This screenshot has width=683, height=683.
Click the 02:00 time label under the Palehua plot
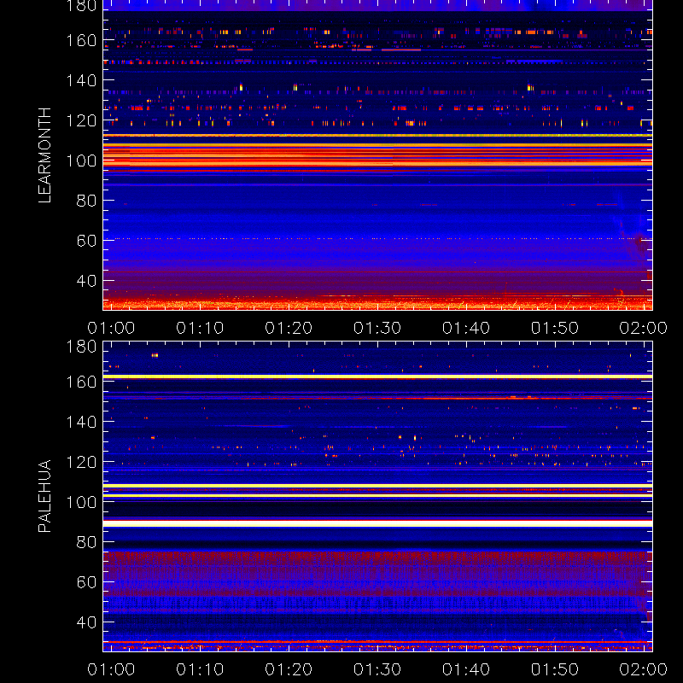(x=644, y=669)
